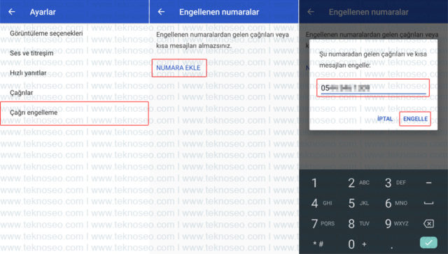This screenshot has height=254, width=448.
Task: Tap keypad digit 1
Action: coord(314,183)
